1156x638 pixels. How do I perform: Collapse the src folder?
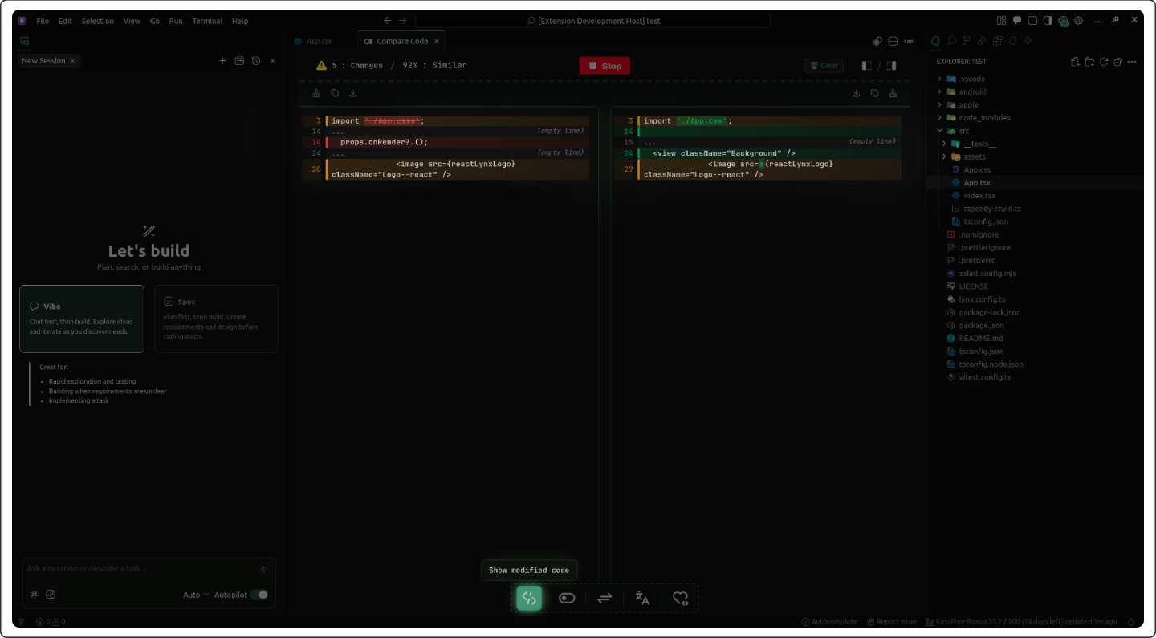(x=940, y=131)
